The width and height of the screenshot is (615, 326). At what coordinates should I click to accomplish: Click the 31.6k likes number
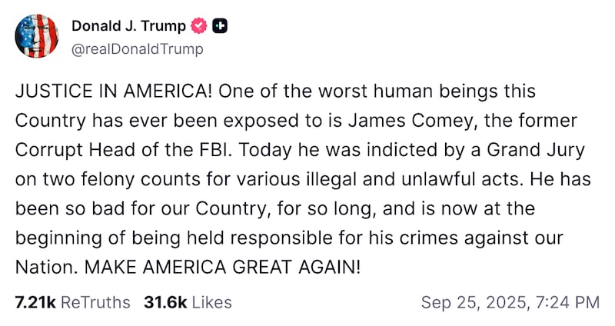coord(165,302)
